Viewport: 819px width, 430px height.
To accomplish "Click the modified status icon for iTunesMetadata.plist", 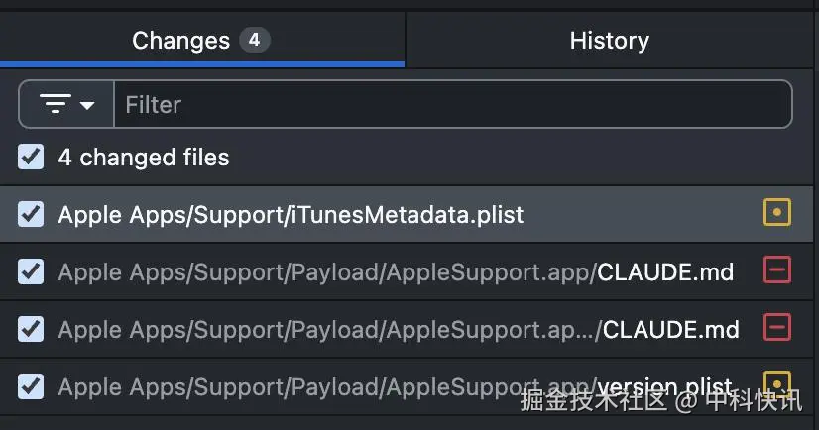I will pyautogui.click(x=777, y=212).
